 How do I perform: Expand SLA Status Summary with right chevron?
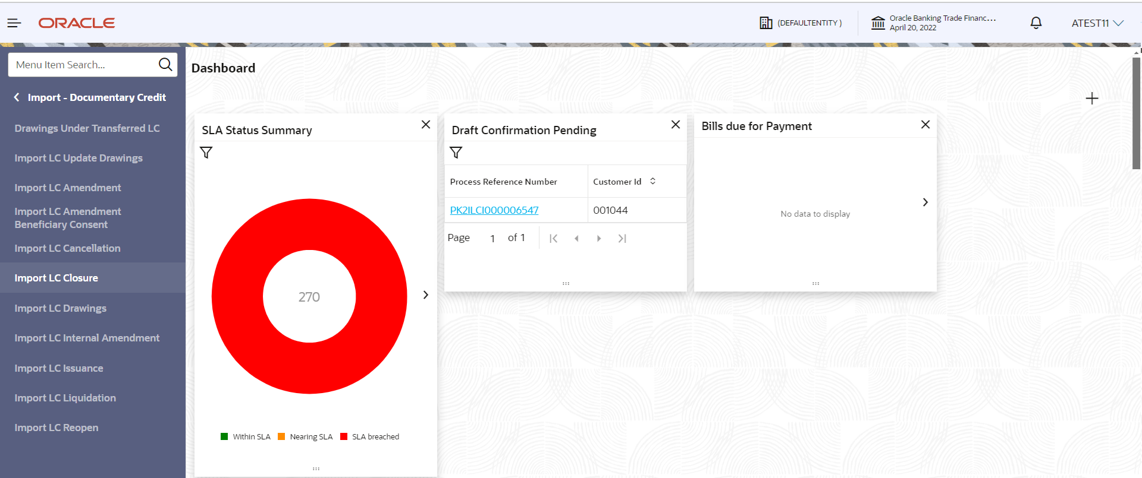pos(426,295)
